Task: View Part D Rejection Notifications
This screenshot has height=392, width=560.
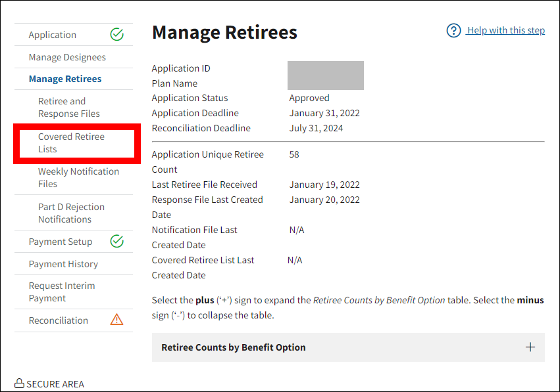Action: coord(71,213)
